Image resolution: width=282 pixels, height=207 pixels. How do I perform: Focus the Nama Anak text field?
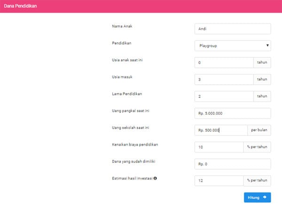(233, 29)
